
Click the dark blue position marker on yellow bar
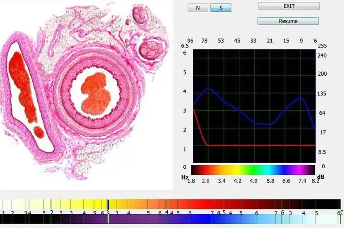pos(108,205)
